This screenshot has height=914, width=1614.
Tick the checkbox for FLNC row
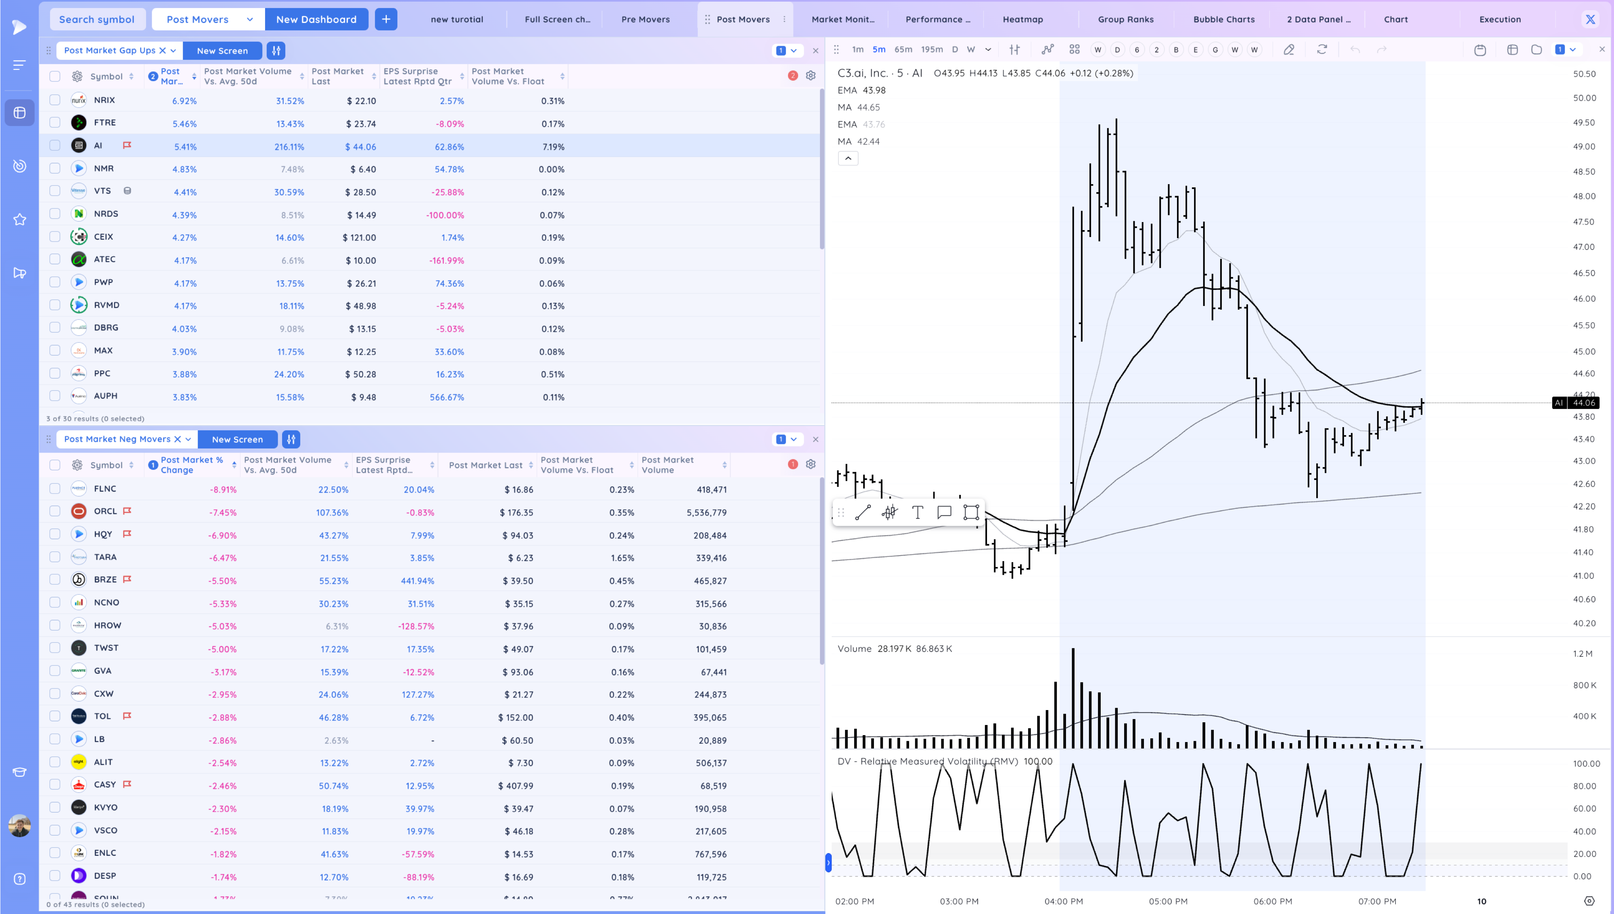pyautogui.click(x=55, y=488)
